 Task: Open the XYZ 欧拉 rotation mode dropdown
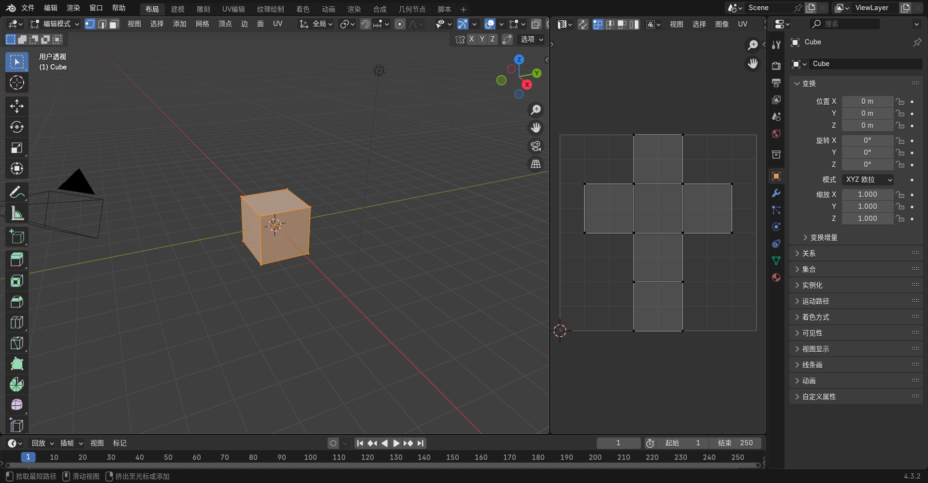pos(868,179)
